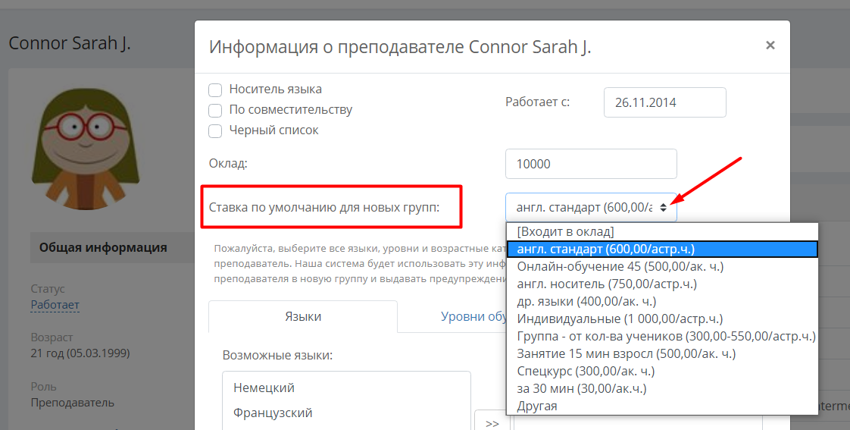Tick the Носитель языка checkbox
The height and width of the screenshot is (430, 850).
[x=215, y=89]
